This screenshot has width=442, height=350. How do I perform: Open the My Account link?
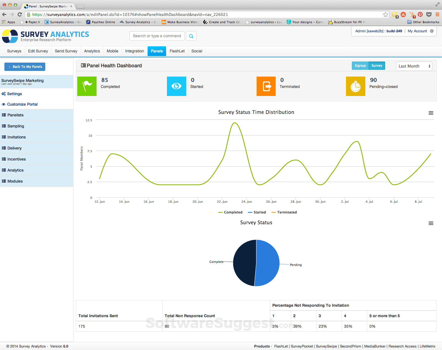[x=417, y=31]
